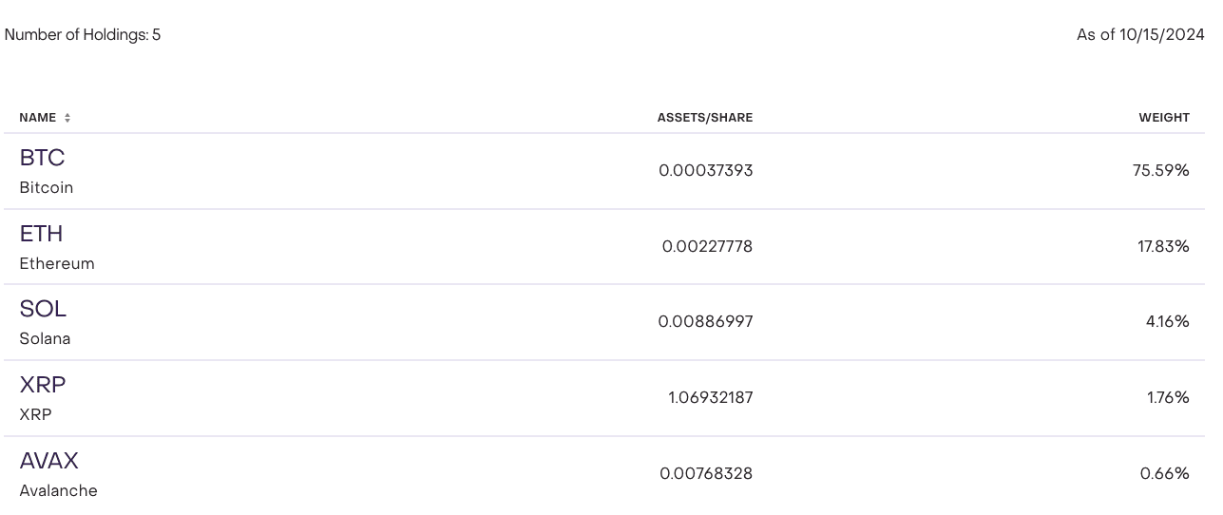Click the ASSETS/SHARE column header
The image size is (1223, 515).
704,118
